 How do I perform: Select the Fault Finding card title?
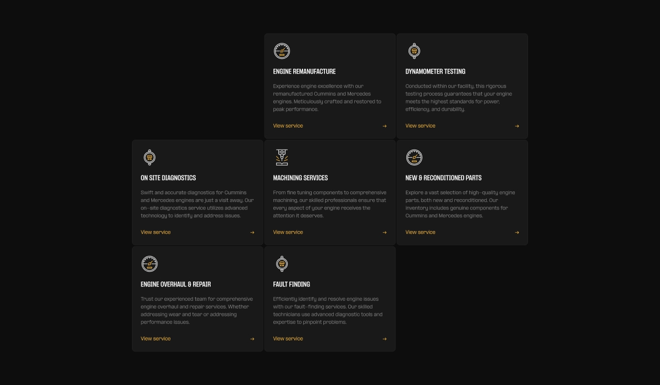(x=291, y=284)
